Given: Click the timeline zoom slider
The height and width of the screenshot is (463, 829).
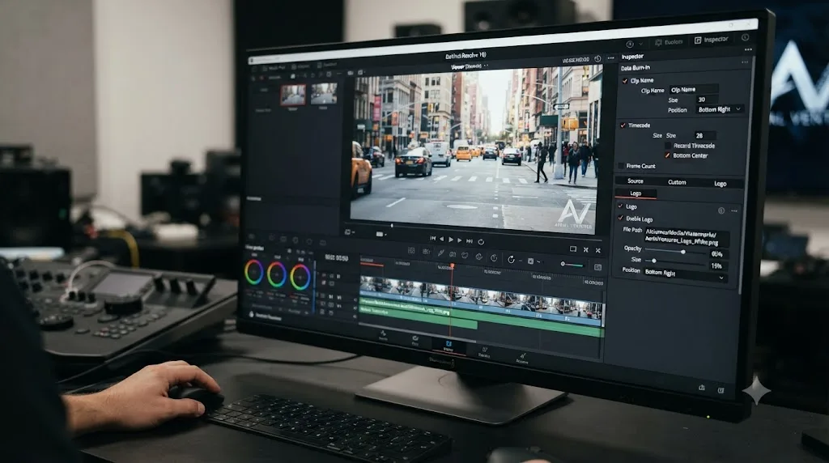Looking at the screenshot, I should [572, 264].
